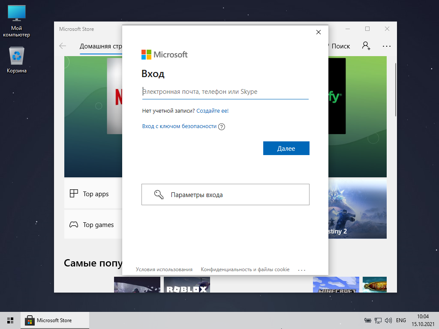Open the three-dot menu in dialog footer
The image size is (439, 329).
click(301, 270)
